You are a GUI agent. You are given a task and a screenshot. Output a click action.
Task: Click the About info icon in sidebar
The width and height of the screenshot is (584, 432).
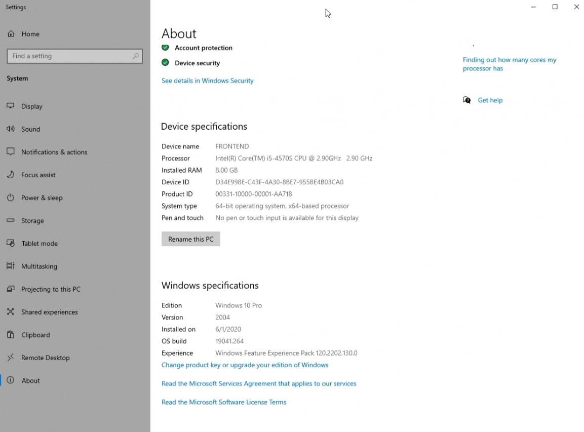click(x=11, y=380)
